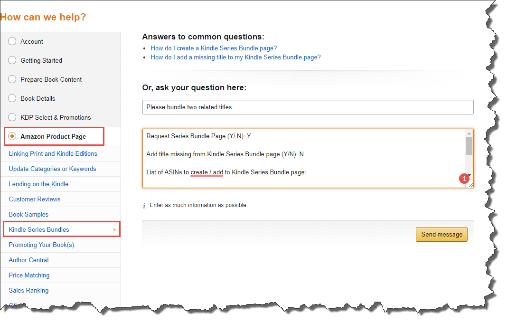Click the message box scrollbar up arrow

[x=469, y=133]
